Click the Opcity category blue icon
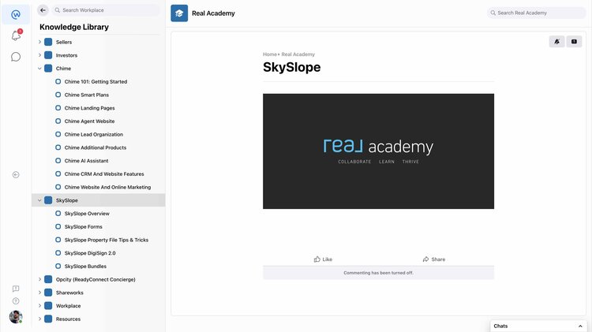This screenshot has height=332, width=592. 48,280
